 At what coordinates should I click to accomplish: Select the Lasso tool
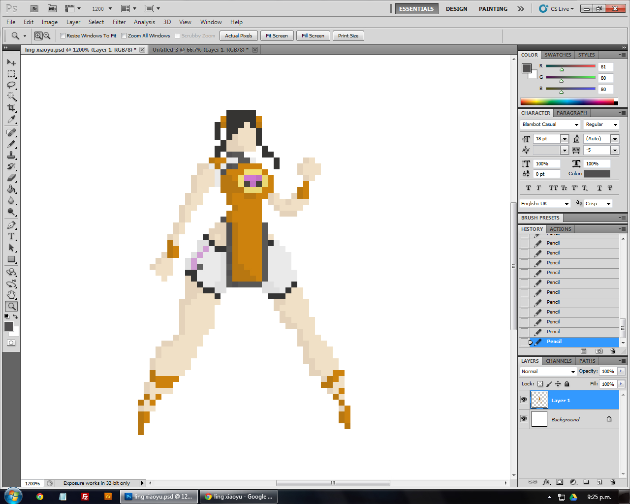point(11,85)
